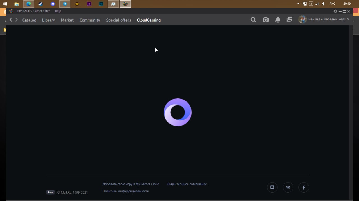Image resolution: width=359 pixels, height=201 pixels.
Task: Click the yellow circle app in taskbar
Action: coord(77,4)
